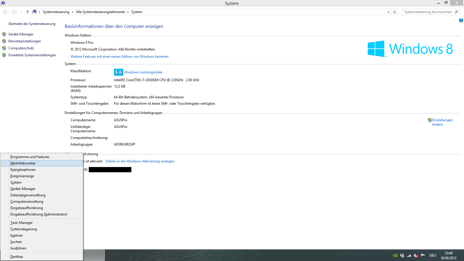Choose Ausführen from context menu
Viewport: 464px width, 261px height.
coord(42,248)
